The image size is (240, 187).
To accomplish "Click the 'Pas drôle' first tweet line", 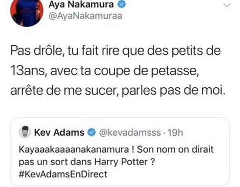I will pyautogui.click(x=115, y=51).
